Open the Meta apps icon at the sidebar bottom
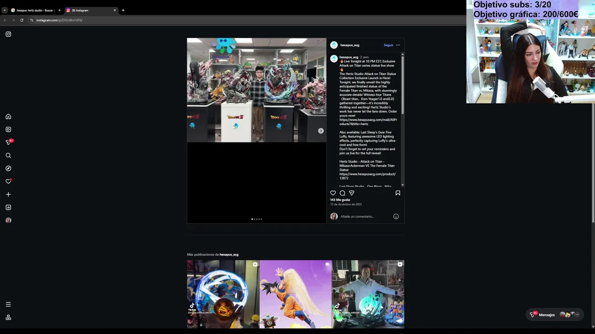The image size is (595, 334). pos(8,317)
